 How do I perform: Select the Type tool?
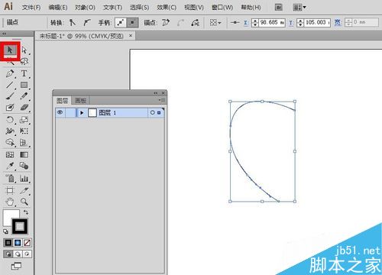pyautogui.click(x=24, y=73)
